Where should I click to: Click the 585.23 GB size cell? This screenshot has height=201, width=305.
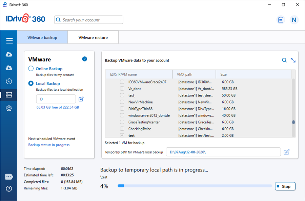coord(229,89)
